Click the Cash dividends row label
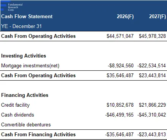Viewport: 167px width, 140px height. 17,115
